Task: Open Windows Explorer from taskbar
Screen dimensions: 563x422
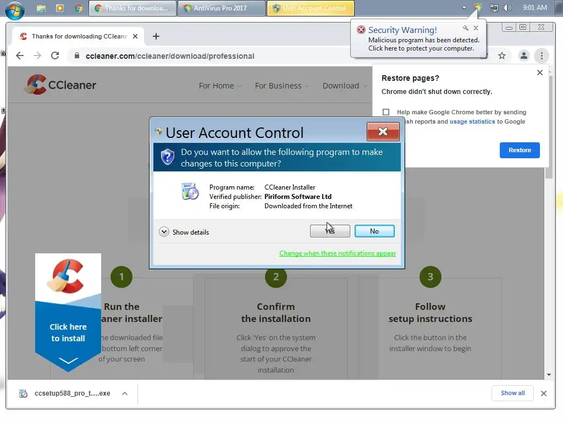Action: click(x=41, y=8)
